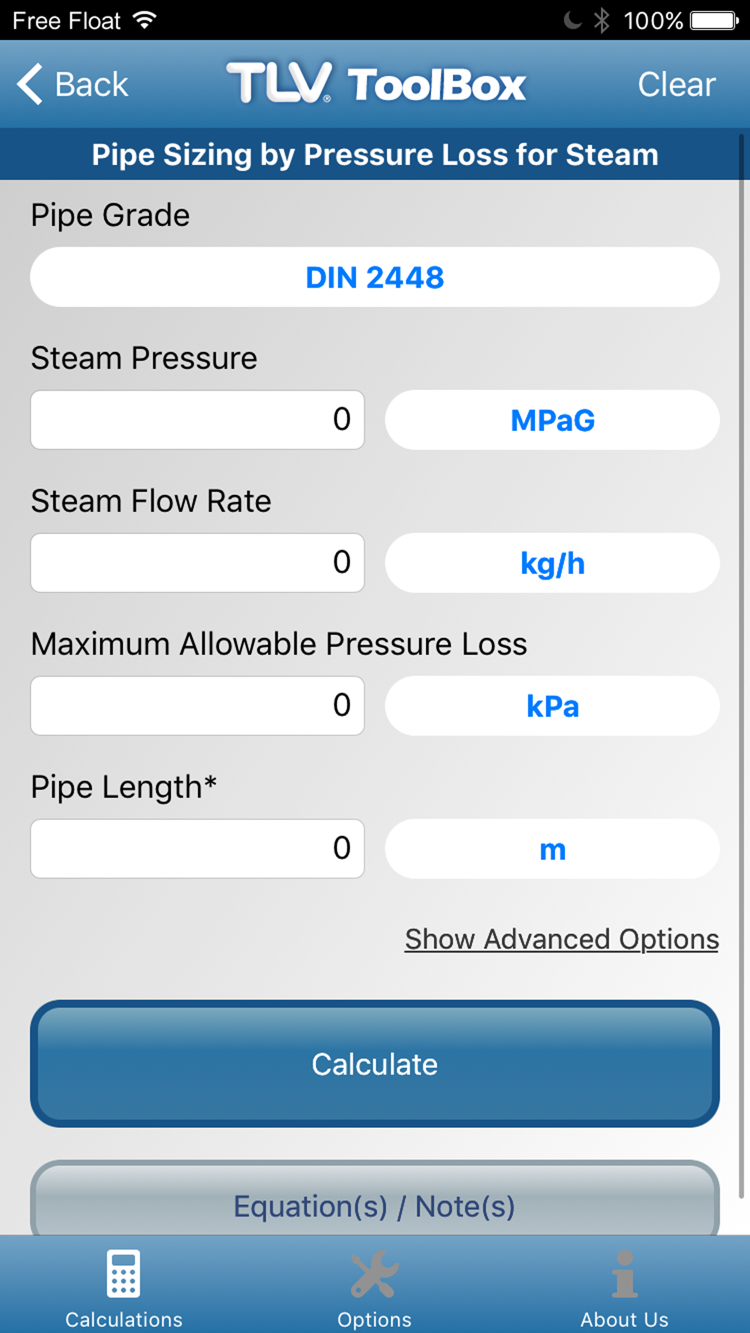The image size is (750, 1333).
Task: Tap the battery indicator icon
Action: [714, 21]
